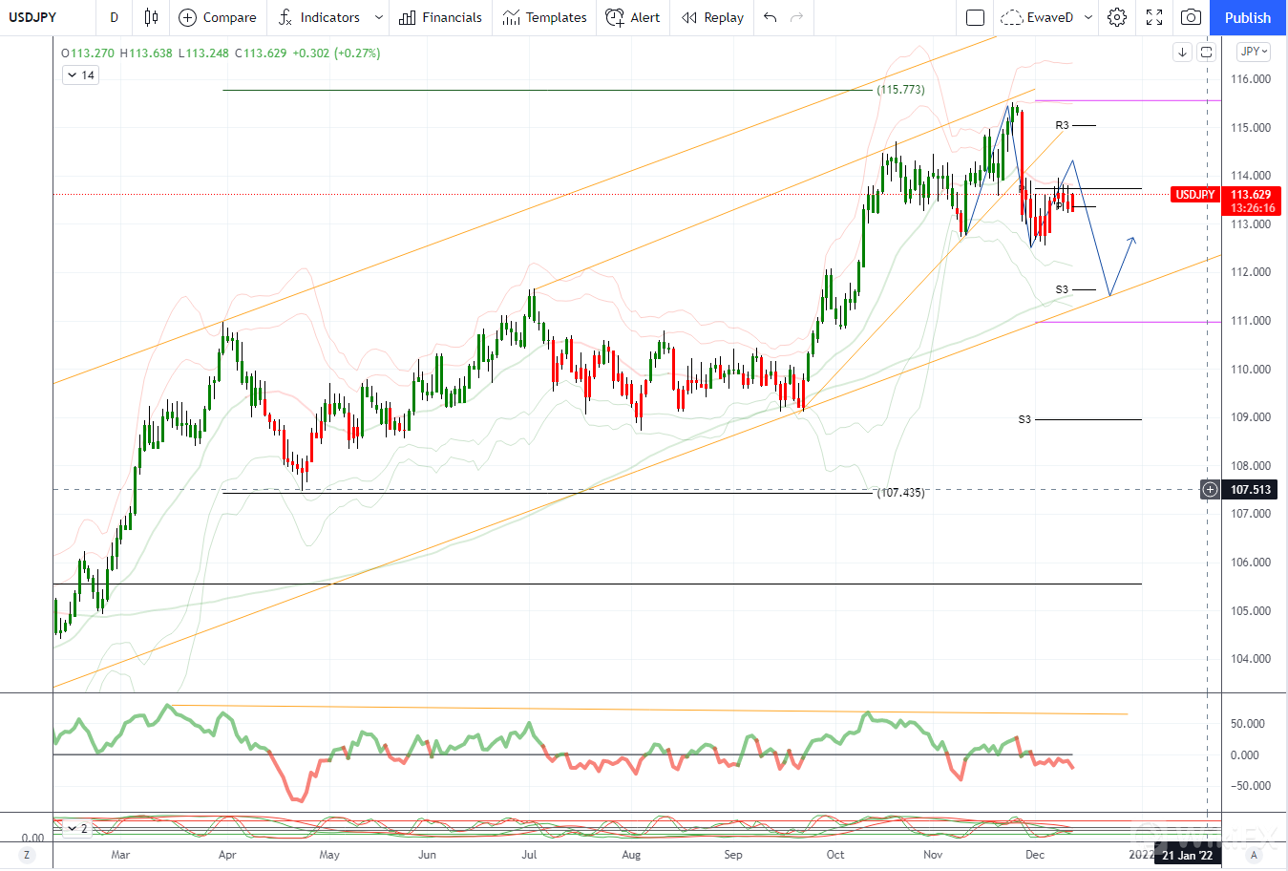
Task: Start bar Replay mode
Action: pyautogui.click(x=712, y=17)
